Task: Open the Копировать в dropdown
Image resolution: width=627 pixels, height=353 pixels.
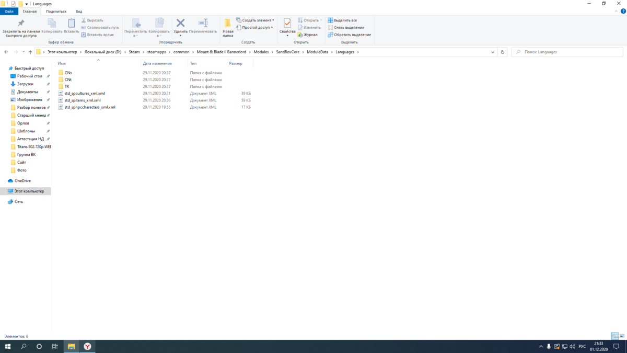Action: click(x=159, y=28)
